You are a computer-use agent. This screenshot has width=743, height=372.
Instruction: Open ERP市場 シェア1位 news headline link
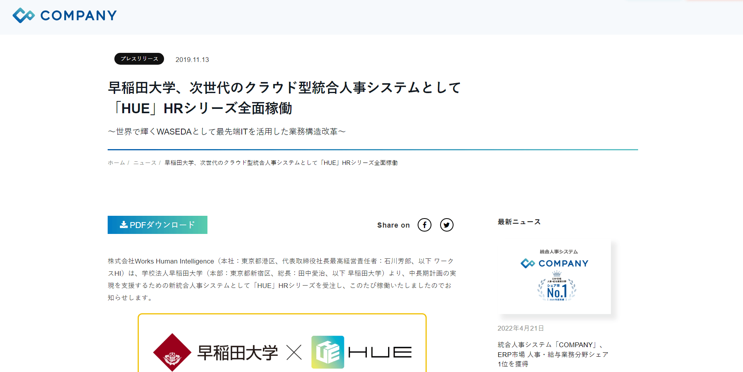553,354
